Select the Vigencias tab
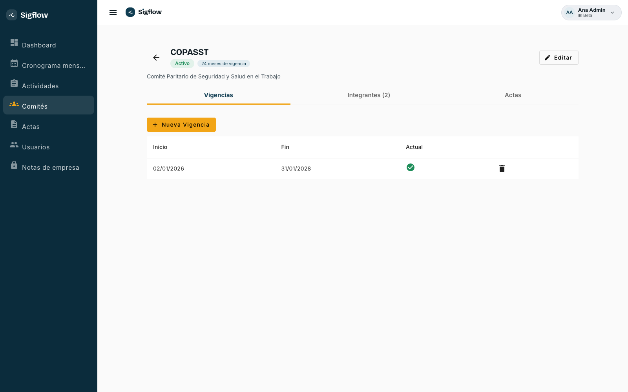The height and width of the screenshot is (392, 628). click(219, 95)
